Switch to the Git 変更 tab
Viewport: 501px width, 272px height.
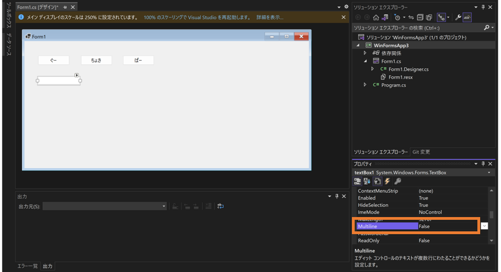point(421,151)
